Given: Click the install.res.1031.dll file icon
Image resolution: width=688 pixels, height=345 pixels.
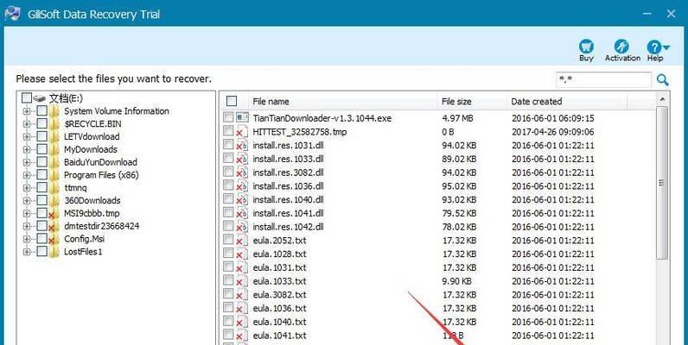Looking at the screenshot, I should (x=242, y=146).
